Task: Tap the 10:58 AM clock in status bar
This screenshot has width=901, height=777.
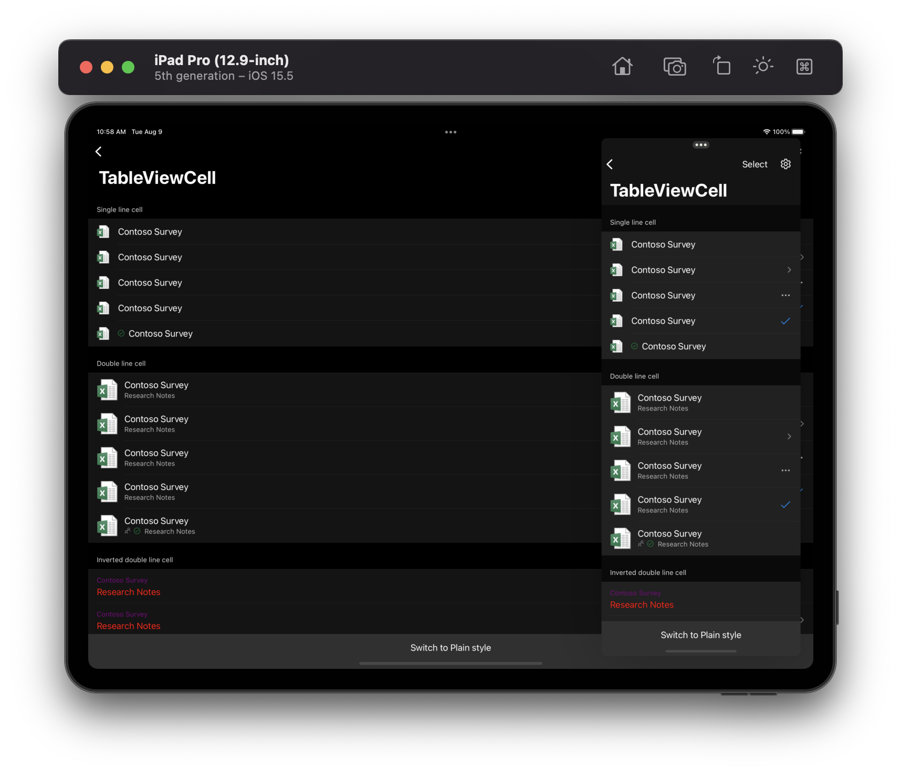Action: 111,132
